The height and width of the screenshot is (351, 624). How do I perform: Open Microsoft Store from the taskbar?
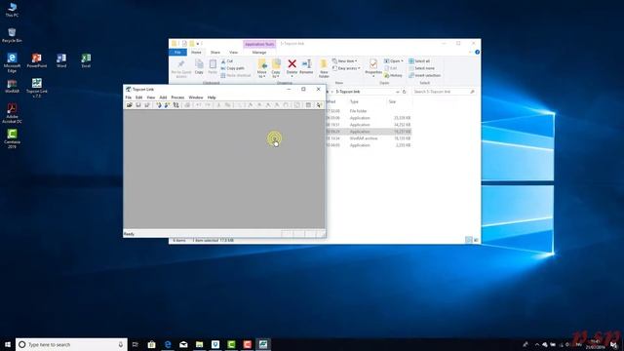tap(152, 344)
